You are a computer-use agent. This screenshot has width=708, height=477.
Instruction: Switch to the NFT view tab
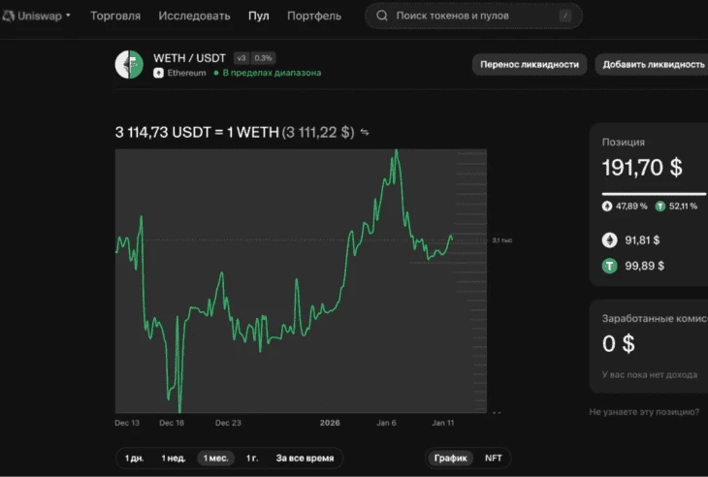pyautogui.click(x=493, y=458)
